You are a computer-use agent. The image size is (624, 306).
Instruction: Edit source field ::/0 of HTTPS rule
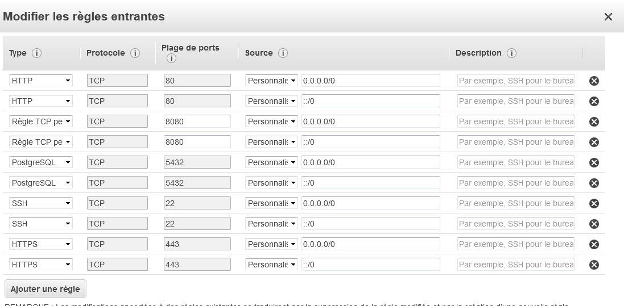click(370, 265)
